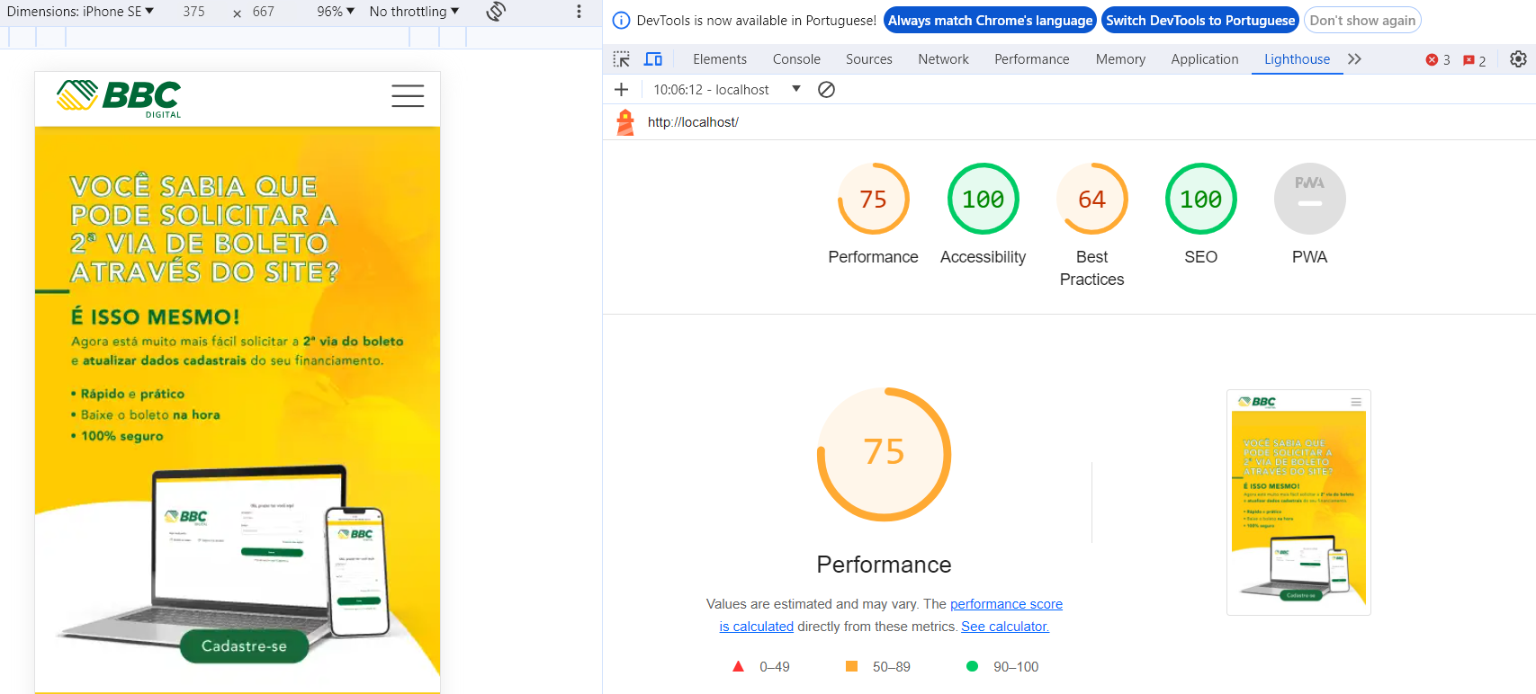Click the add new report plus icon
Viewport: 1536px width, 694px height.
click(x=621, y=90)
